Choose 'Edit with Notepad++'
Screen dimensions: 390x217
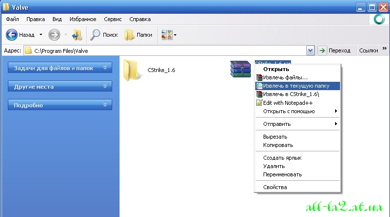tap(297, 103)
